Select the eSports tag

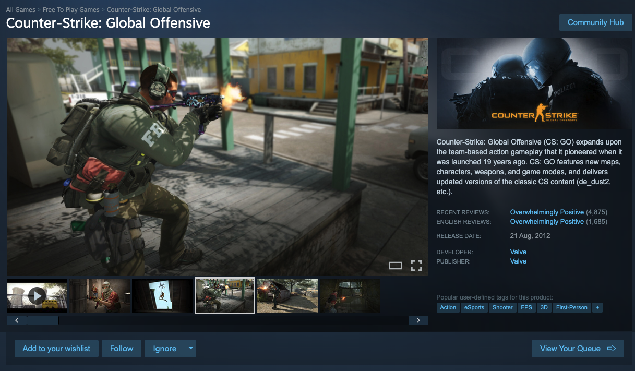pos(474,307)
